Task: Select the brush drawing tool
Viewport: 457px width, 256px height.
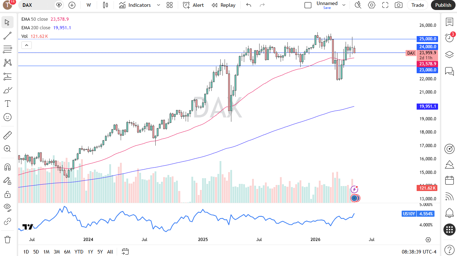Action: tap(7, 90)
